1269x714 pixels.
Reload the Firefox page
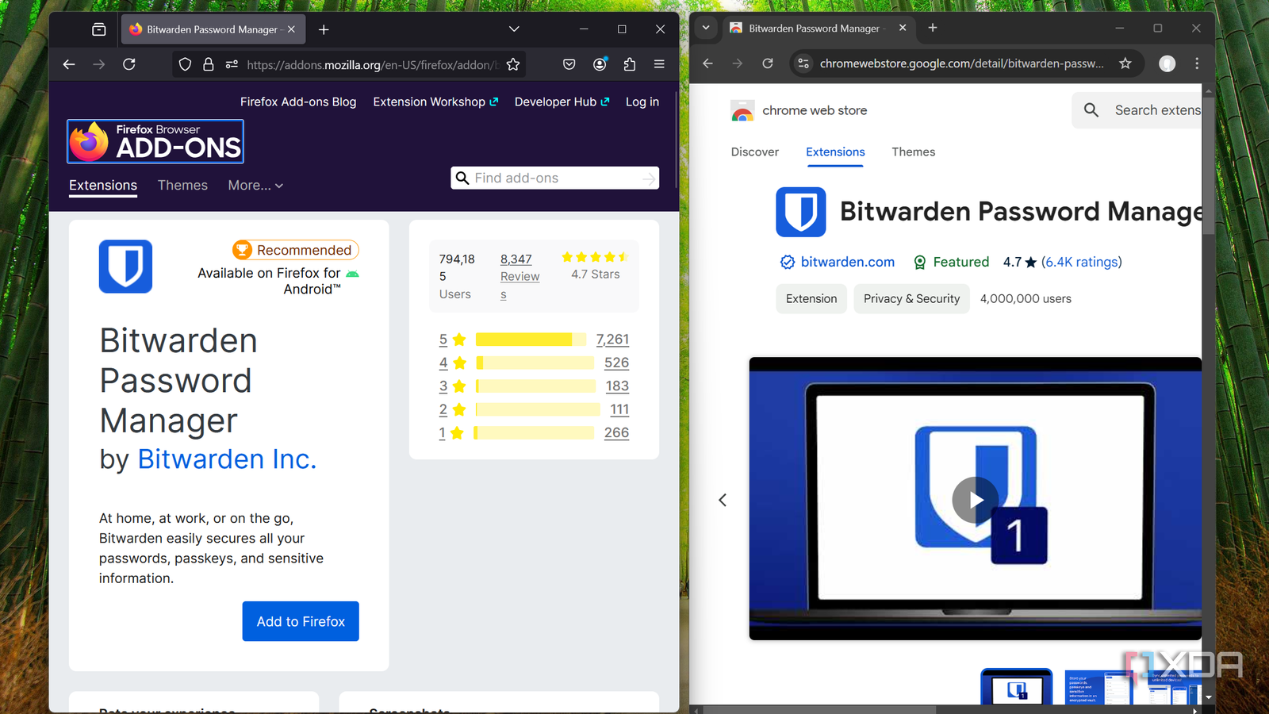click(129, 64)
